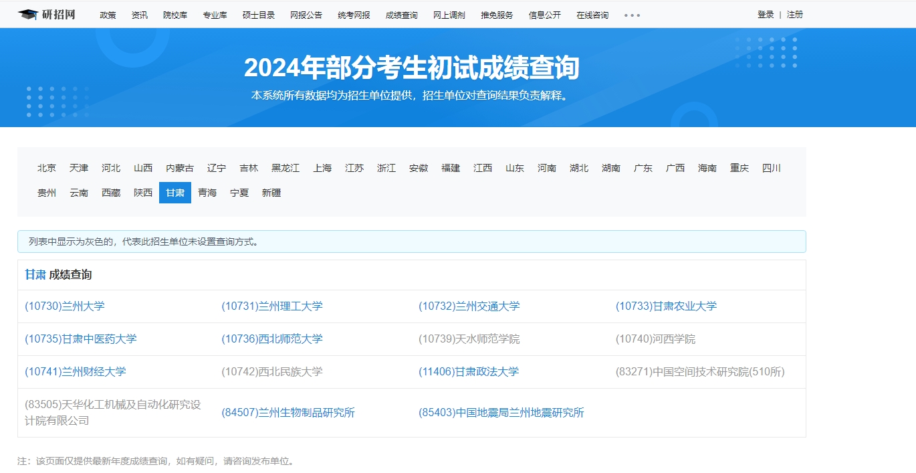Select the 西藏 province tab

(111, 193)
